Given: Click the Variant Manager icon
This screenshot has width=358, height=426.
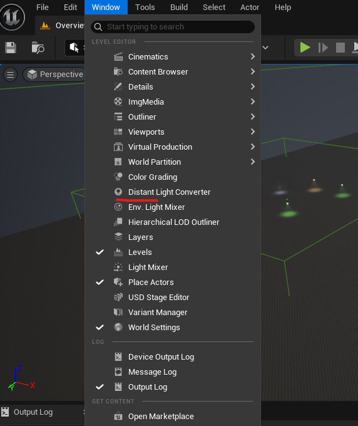Looking at the screenshot, I should coord(118,312).
